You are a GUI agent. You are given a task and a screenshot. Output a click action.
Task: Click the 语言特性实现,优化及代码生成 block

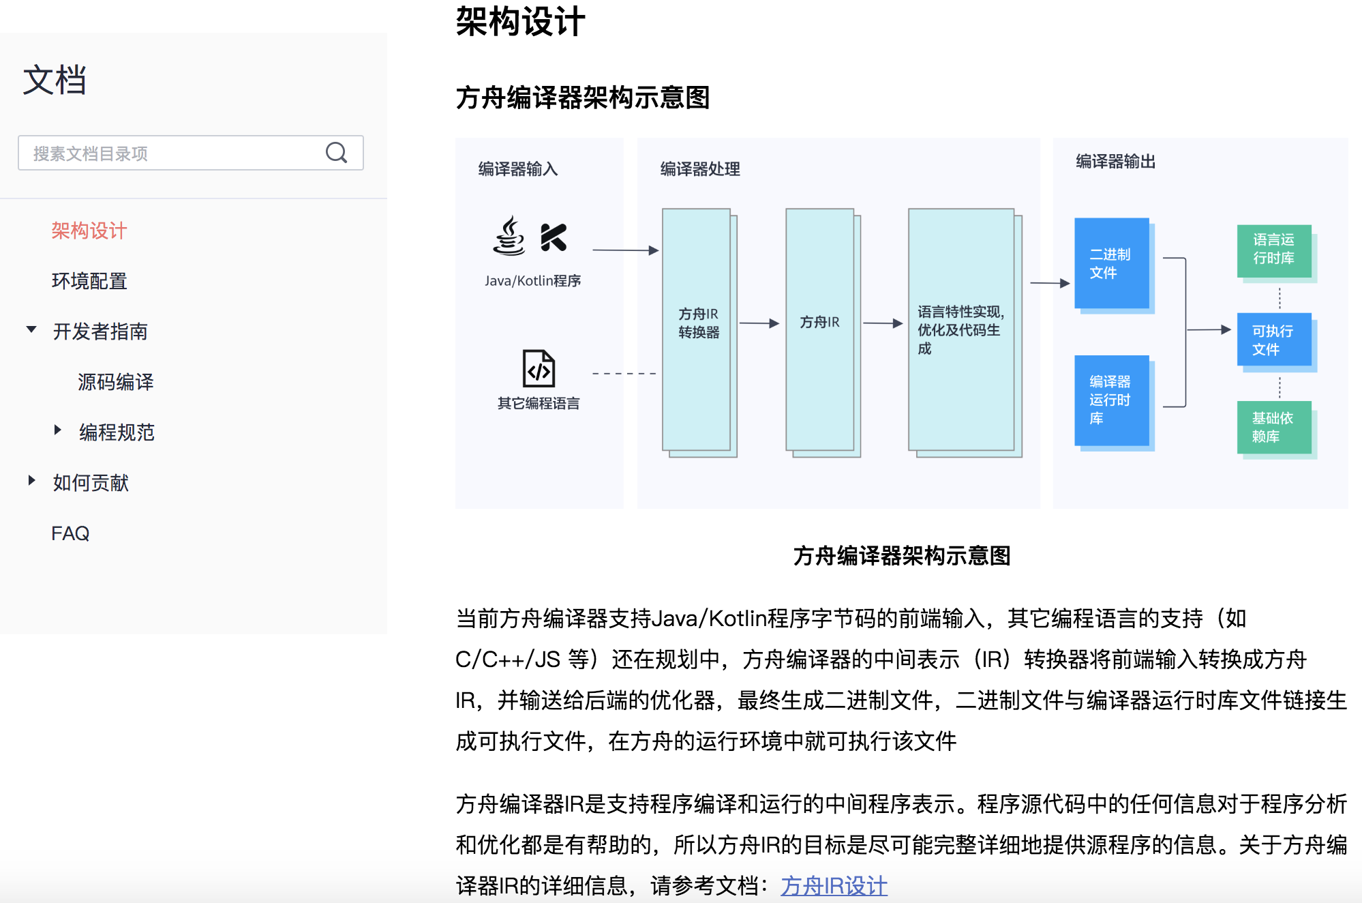tap(960, 330)
